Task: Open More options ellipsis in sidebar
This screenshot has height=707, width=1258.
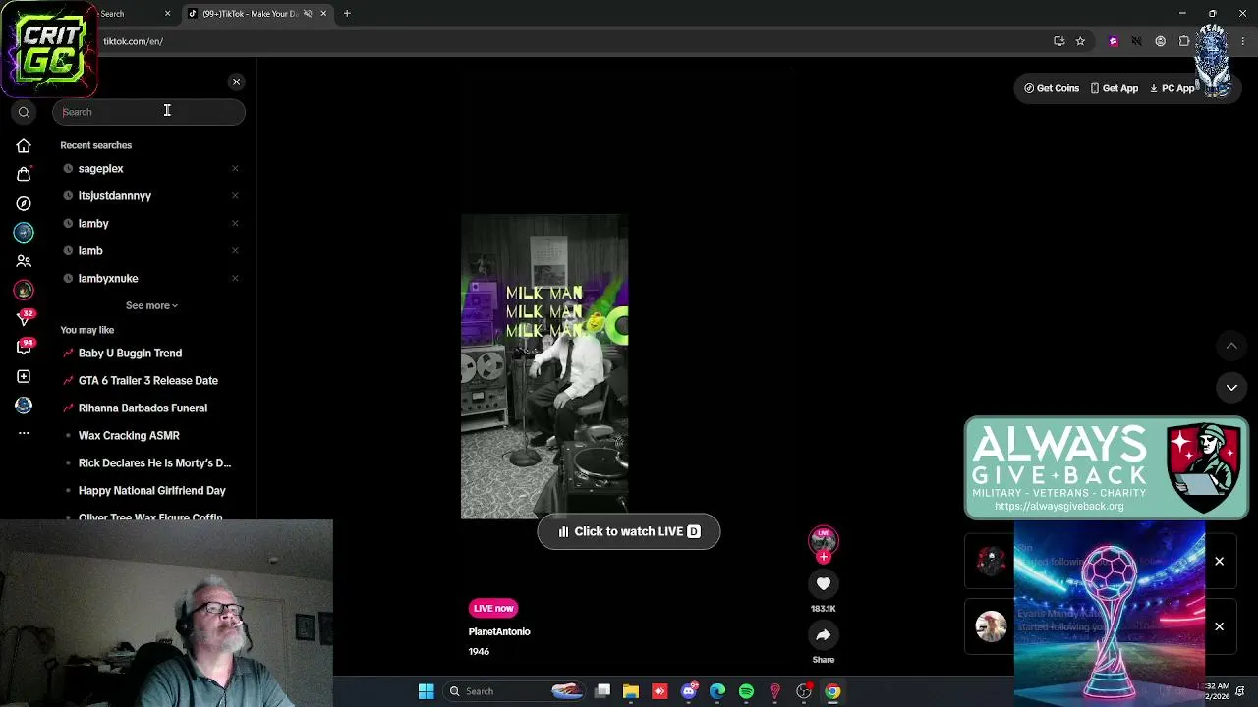Action: tap(24, 433)
